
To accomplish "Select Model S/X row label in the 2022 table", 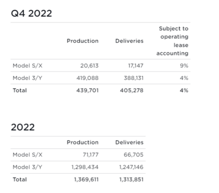I will pyautogui.click(x=27, y=155).
